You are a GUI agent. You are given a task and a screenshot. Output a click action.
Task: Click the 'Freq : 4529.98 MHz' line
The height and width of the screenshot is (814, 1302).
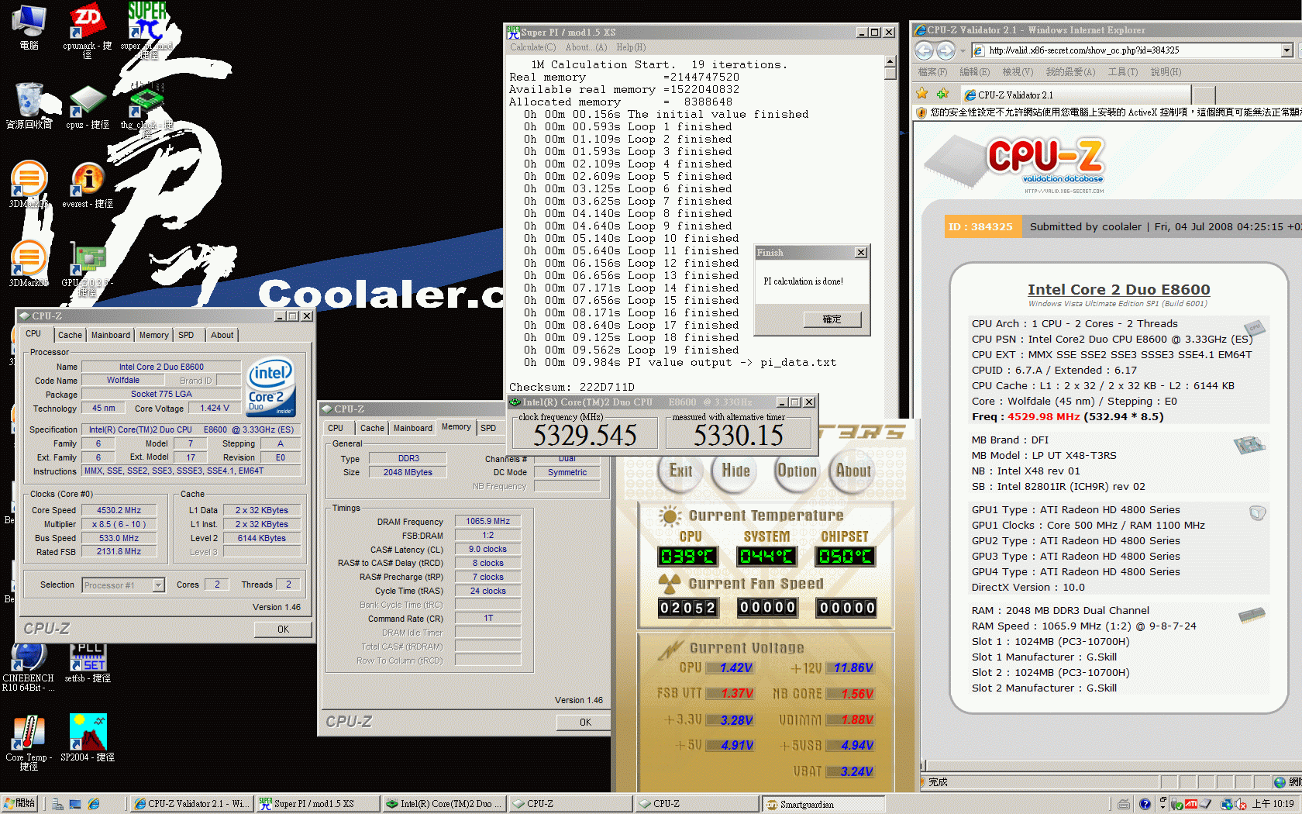(x=1067, y=417)
